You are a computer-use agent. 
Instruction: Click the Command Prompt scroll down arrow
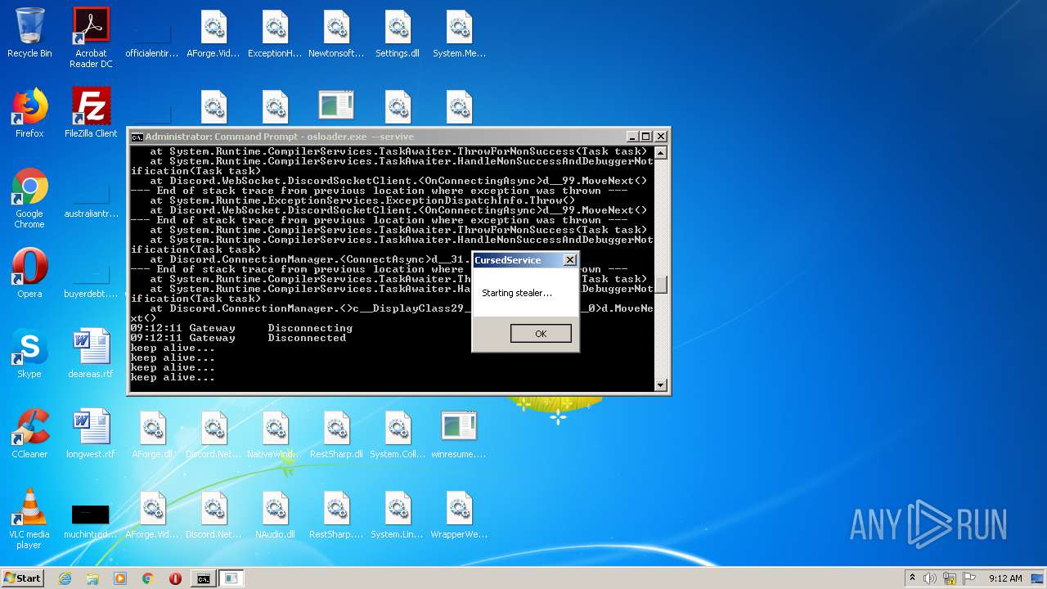click(661, 384)
